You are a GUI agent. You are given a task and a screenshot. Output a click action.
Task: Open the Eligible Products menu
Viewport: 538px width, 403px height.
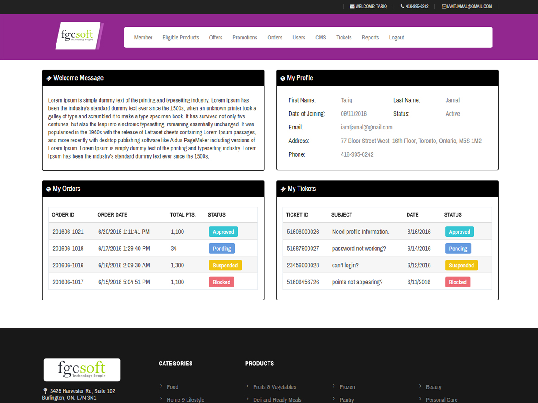(x=181, y=38)
